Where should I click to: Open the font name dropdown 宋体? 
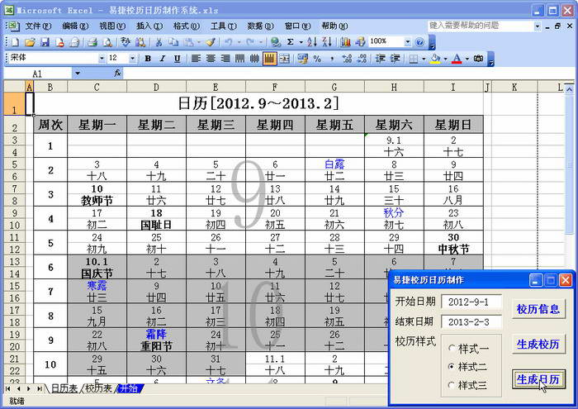(102, 59)
